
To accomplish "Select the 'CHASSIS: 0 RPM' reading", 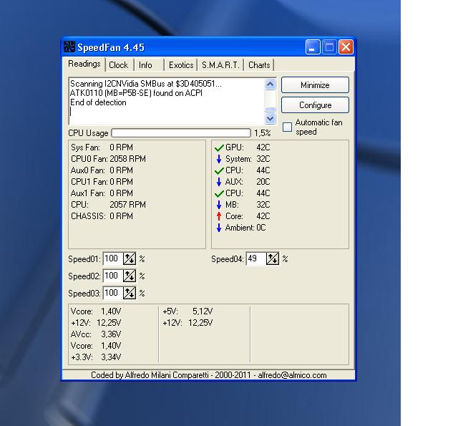I will pos(102,216).
